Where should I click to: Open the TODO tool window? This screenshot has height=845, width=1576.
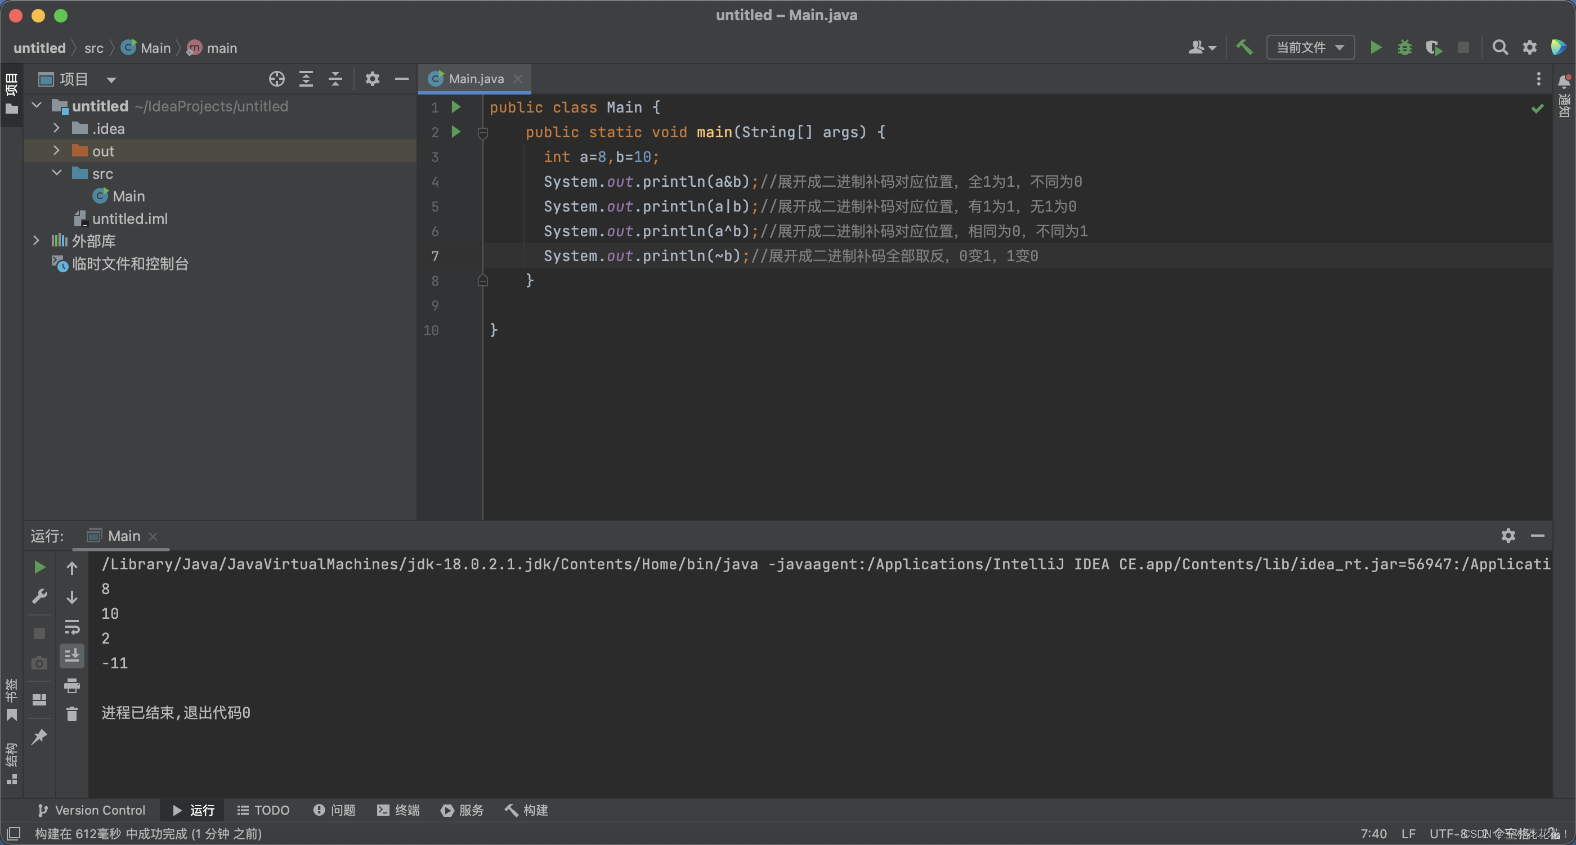coord(263,810)
